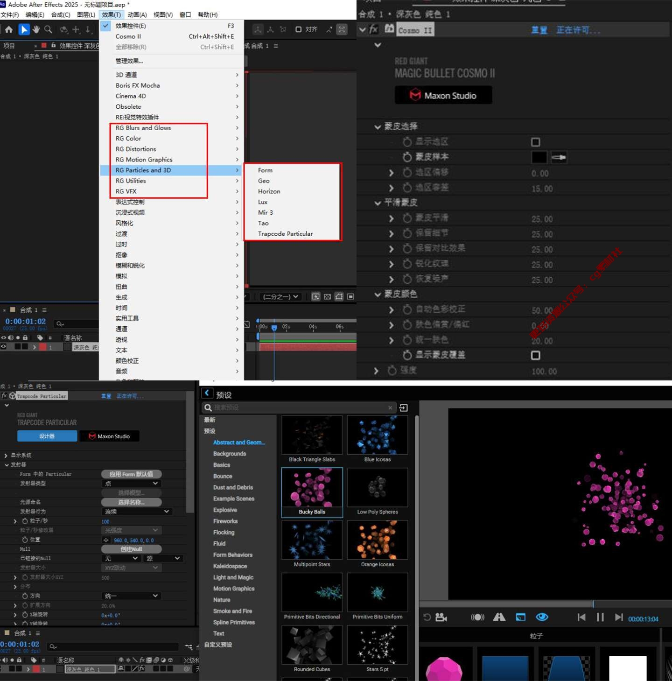Click the blue frame icon in the preview controls
The width and height of the screenshot is (672, 681).
pyautogui.click(x=521, y=617)
